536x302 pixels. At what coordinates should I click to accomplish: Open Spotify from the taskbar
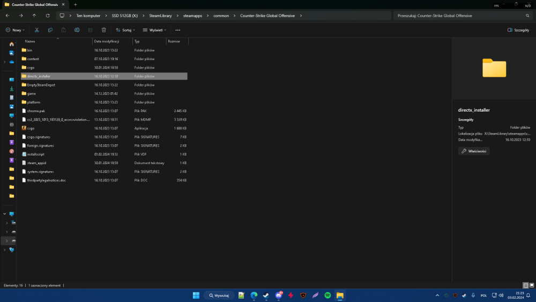tap(327, 295)
